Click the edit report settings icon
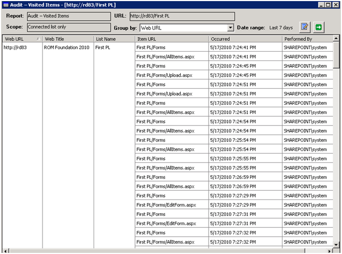The width and height of the screenshot is (342, 254). (305, 27)
